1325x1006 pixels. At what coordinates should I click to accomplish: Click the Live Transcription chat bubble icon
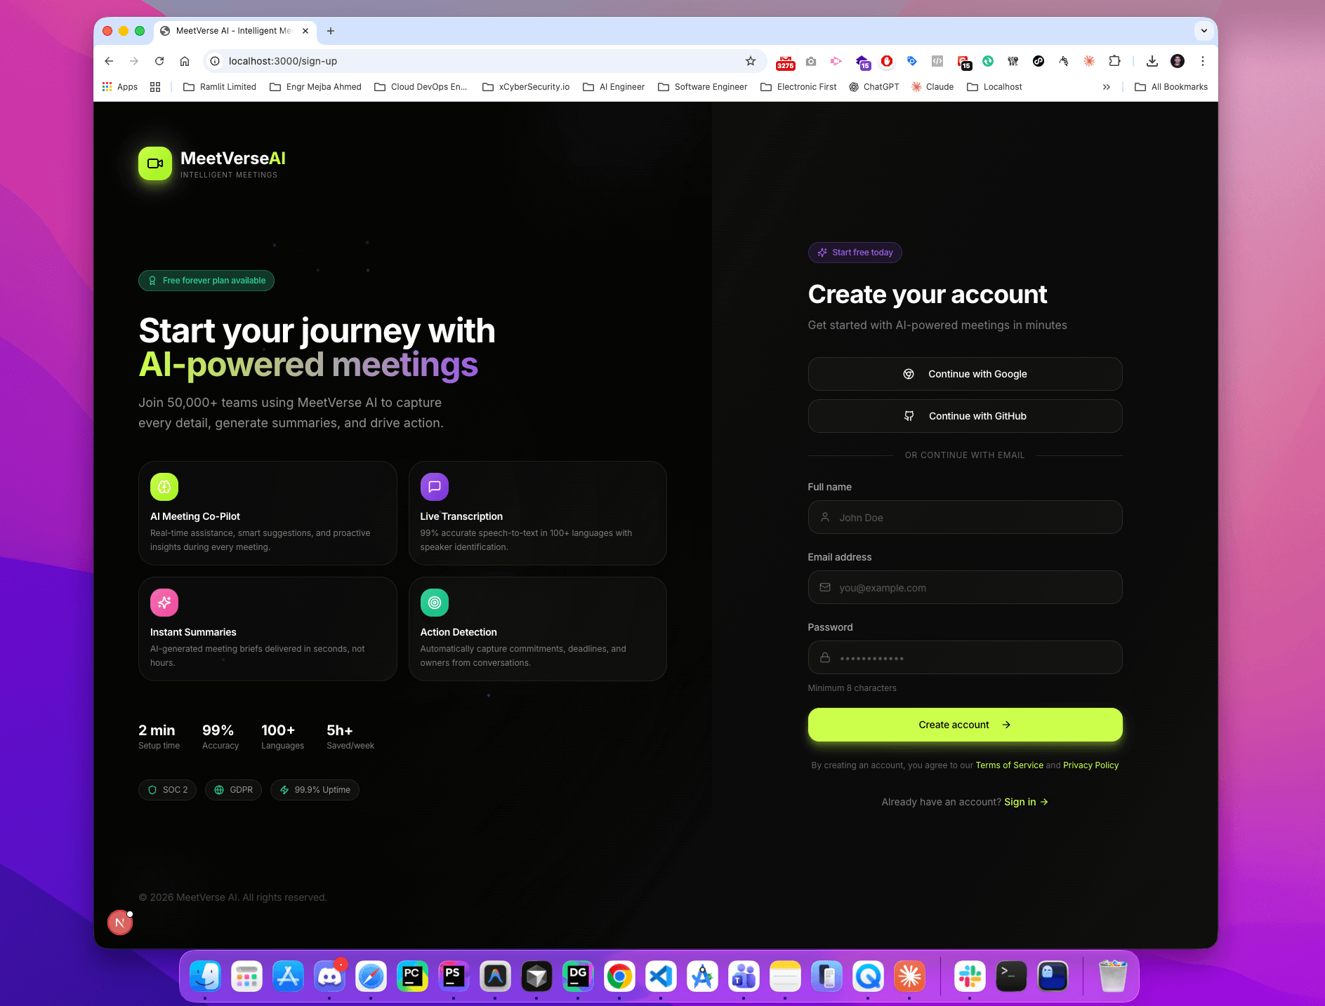[434, 486]
